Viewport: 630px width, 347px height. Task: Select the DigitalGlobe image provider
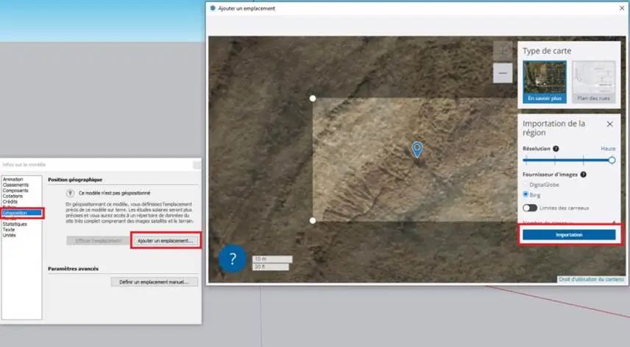(525, 184)
